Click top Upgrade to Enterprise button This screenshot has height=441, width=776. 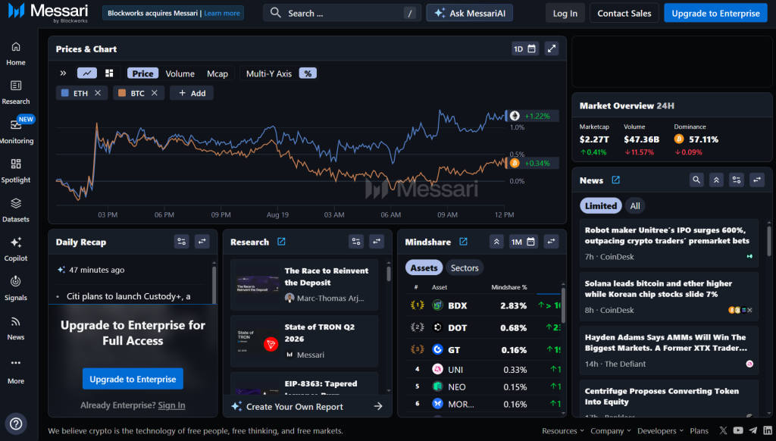[x=715, y=13]
